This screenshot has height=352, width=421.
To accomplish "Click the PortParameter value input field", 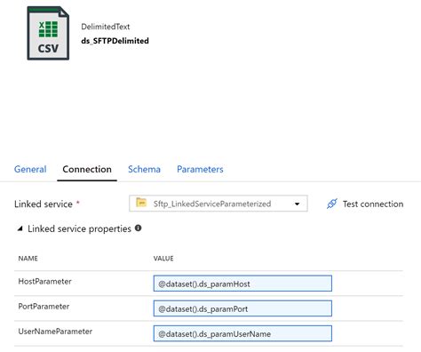I will coord(242,308).
